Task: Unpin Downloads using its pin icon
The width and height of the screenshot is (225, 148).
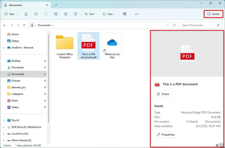Action: (x=45, y=68)
